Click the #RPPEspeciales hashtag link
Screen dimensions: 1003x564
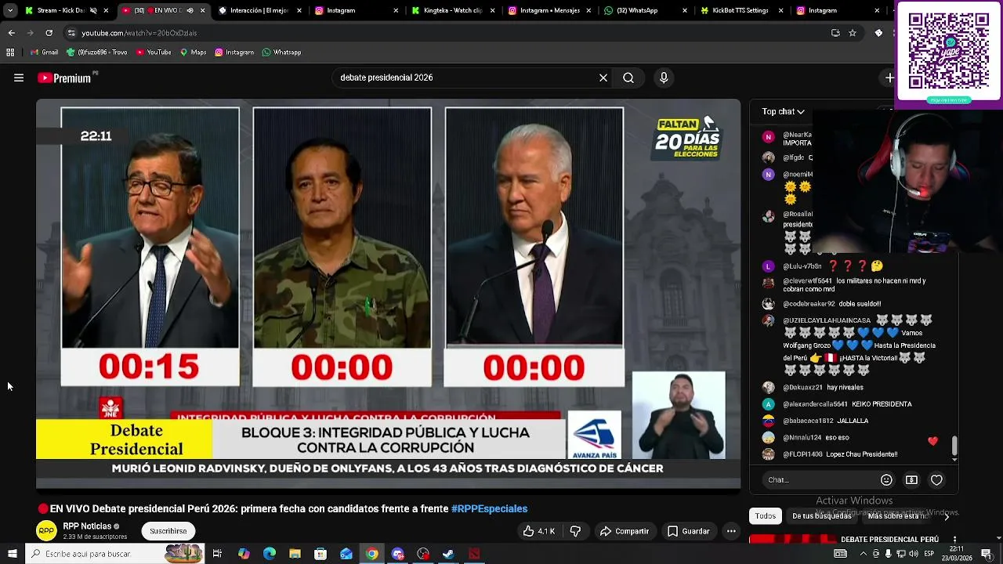pos(489,508)
